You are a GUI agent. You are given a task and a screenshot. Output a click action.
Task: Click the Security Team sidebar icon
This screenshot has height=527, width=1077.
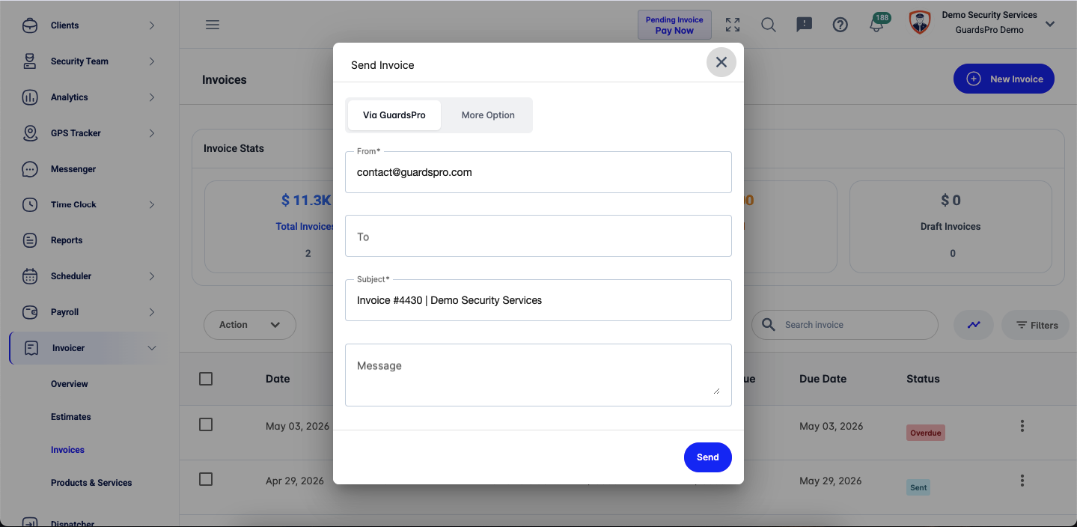(30, 61)
